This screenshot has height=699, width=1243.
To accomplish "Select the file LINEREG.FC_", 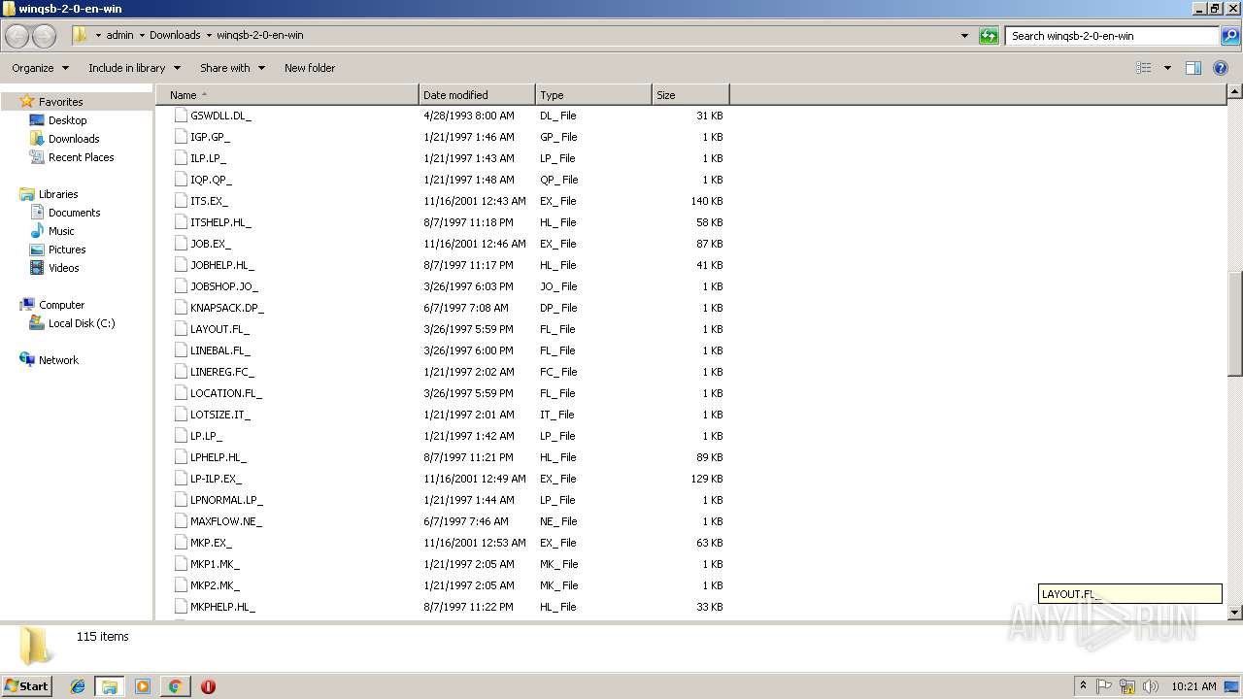I will coord(222,372).
